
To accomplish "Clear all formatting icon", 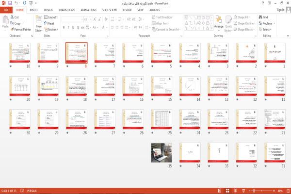I will point(106,19).
